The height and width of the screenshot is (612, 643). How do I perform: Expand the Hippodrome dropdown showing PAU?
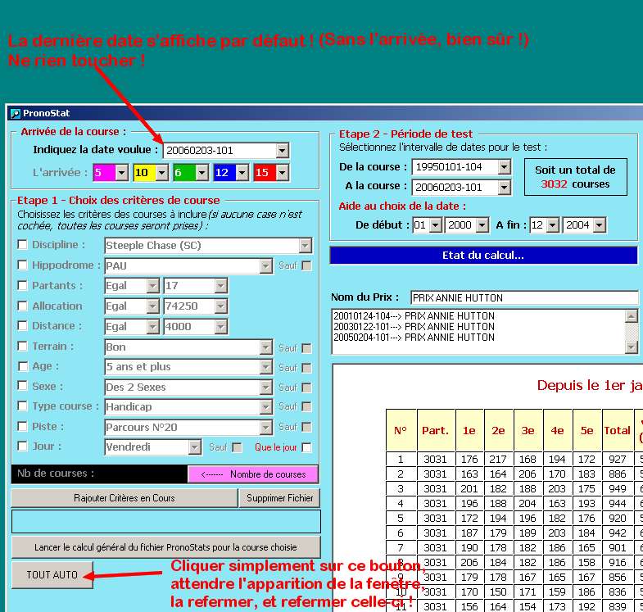265,265
